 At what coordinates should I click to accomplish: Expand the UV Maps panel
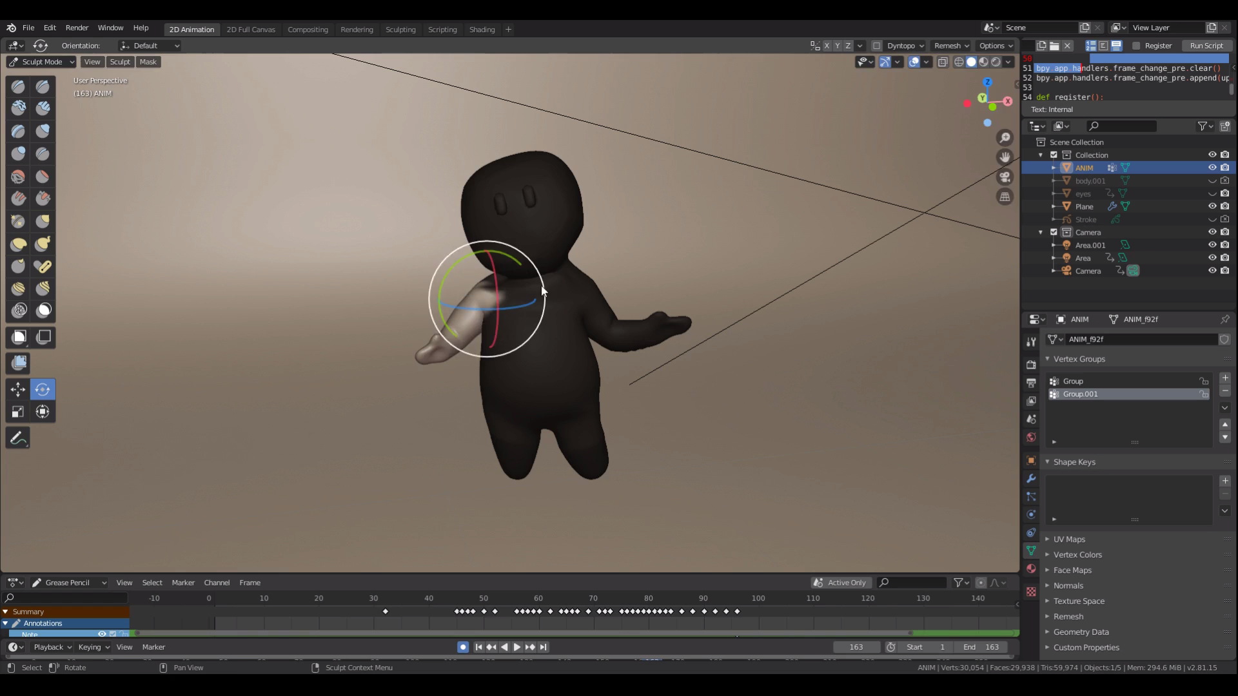(x=1069, y=539)
